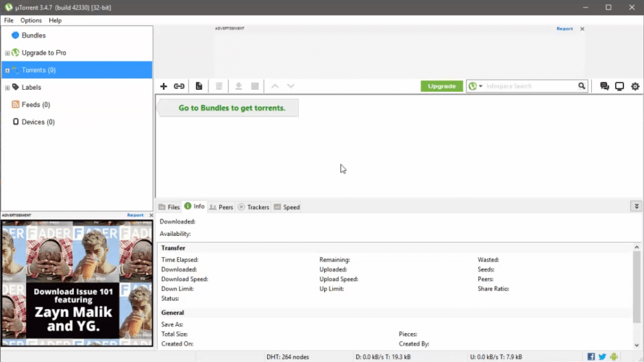This screenshot has width=644, height=362.
Task: Click the green Upgrade button
Action: point(441,86)
